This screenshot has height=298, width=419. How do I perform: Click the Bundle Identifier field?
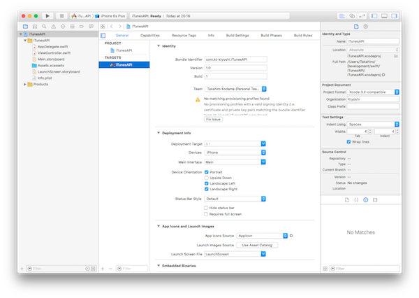point(236,59)
